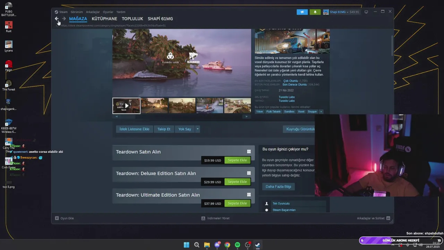Click Windows icon on Ultimate Edition row
The height and width of the screenshot is (250, 444).
[x=249, y=195]
